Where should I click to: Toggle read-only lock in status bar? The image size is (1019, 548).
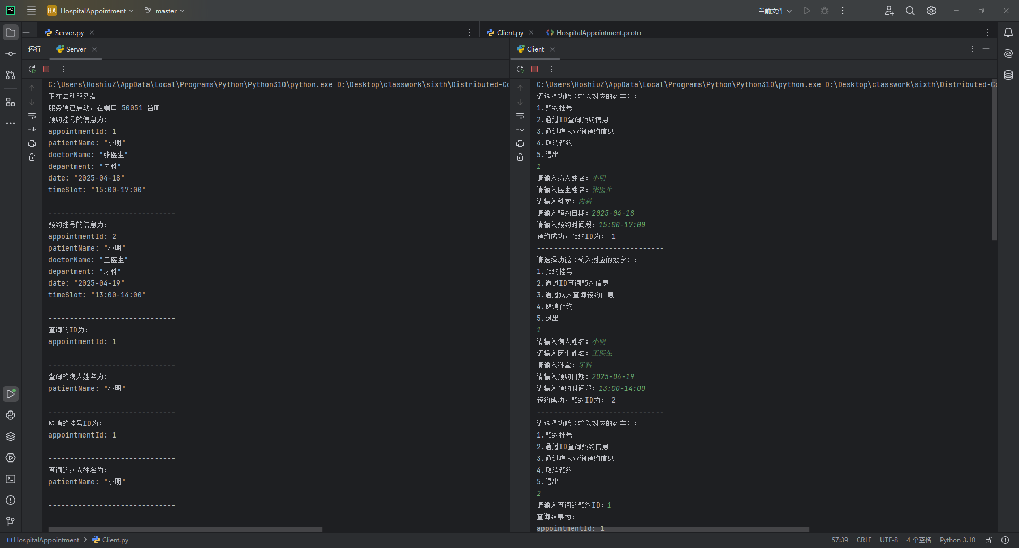point(989,540)
